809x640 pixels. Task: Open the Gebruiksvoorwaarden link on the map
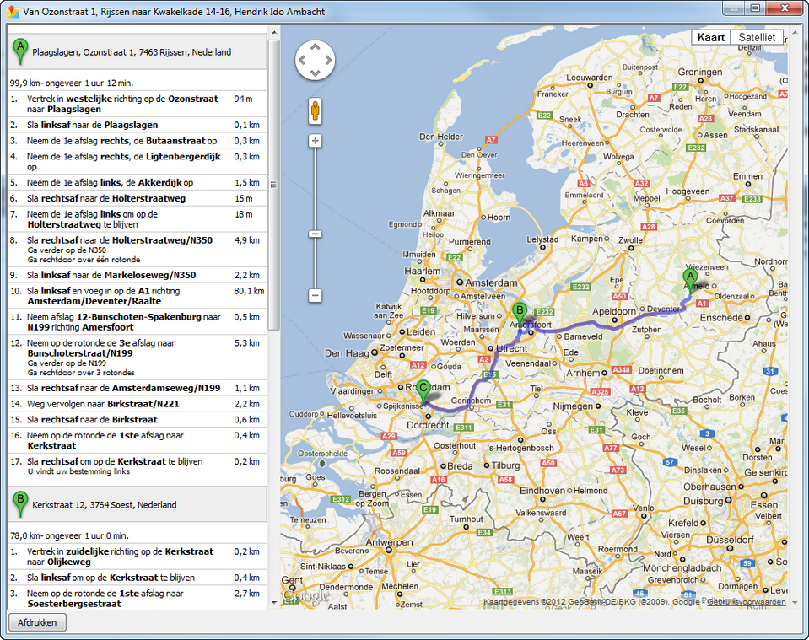[x=746, y=602]
